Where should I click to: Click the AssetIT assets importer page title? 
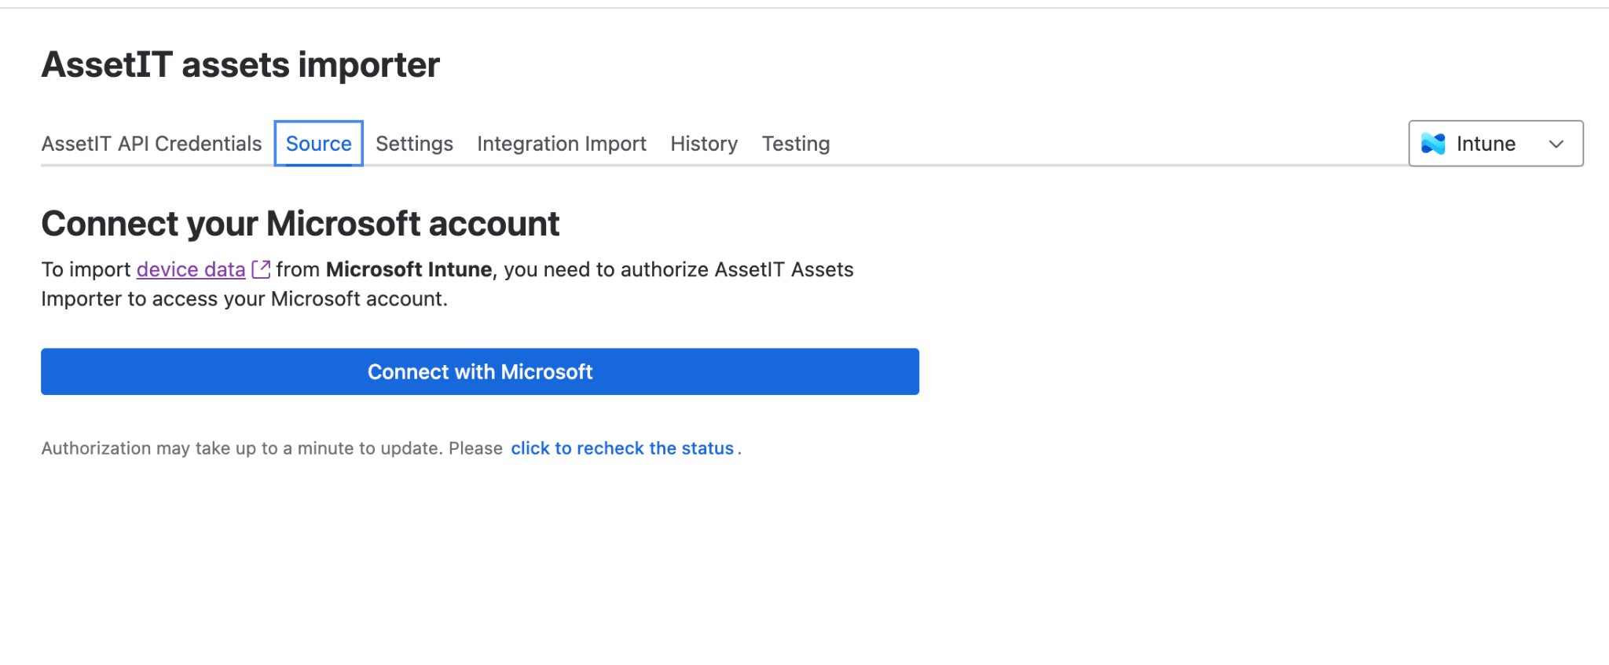tap(240, 64)
